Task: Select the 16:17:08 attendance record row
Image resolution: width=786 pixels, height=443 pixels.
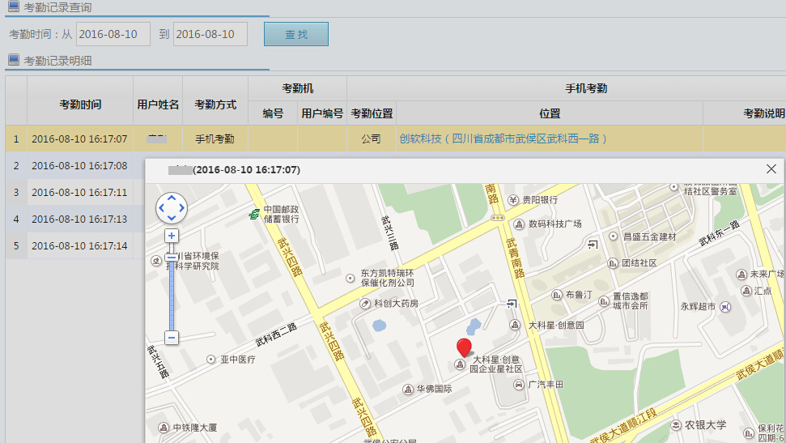Action: pyautogui.click(x=79, y=165)
